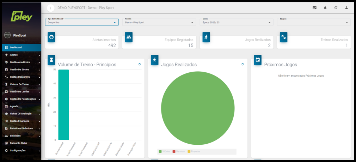
Task: Toggle the Derrotas legend item
Action: [178, 151]
